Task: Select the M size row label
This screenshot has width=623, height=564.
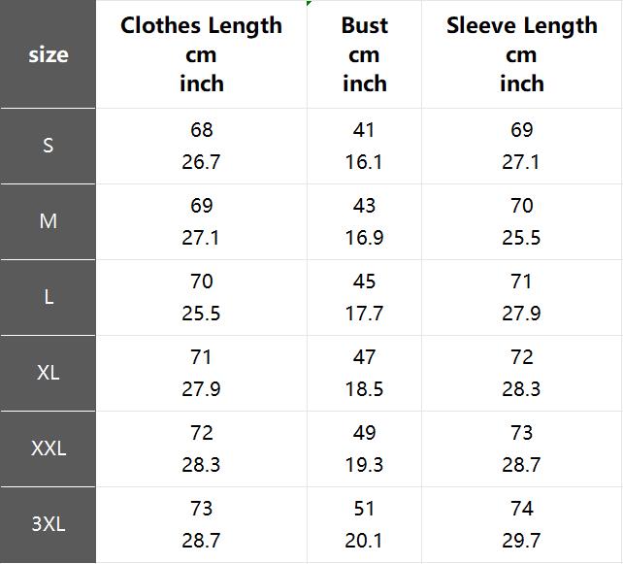Action: pyautogui.click(x=48, y=221)
